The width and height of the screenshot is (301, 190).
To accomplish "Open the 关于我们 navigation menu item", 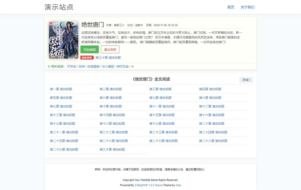I will tap(247, 7).
